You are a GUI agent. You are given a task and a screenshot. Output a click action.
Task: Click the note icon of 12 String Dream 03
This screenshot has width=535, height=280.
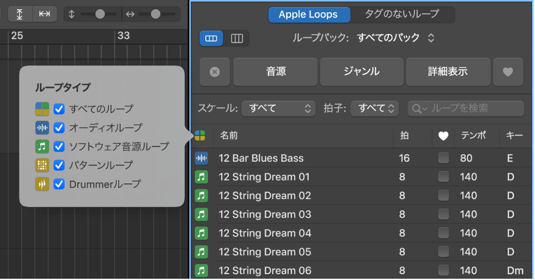[x=202, y=215]
